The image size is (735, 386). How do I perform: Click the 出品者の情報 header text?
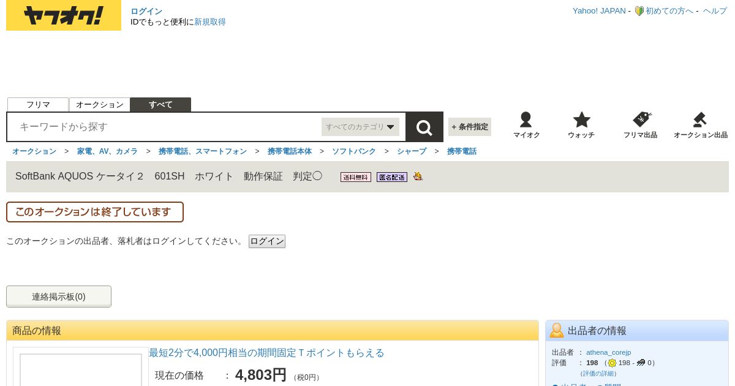pyautogui.click(x=597, y=331)
